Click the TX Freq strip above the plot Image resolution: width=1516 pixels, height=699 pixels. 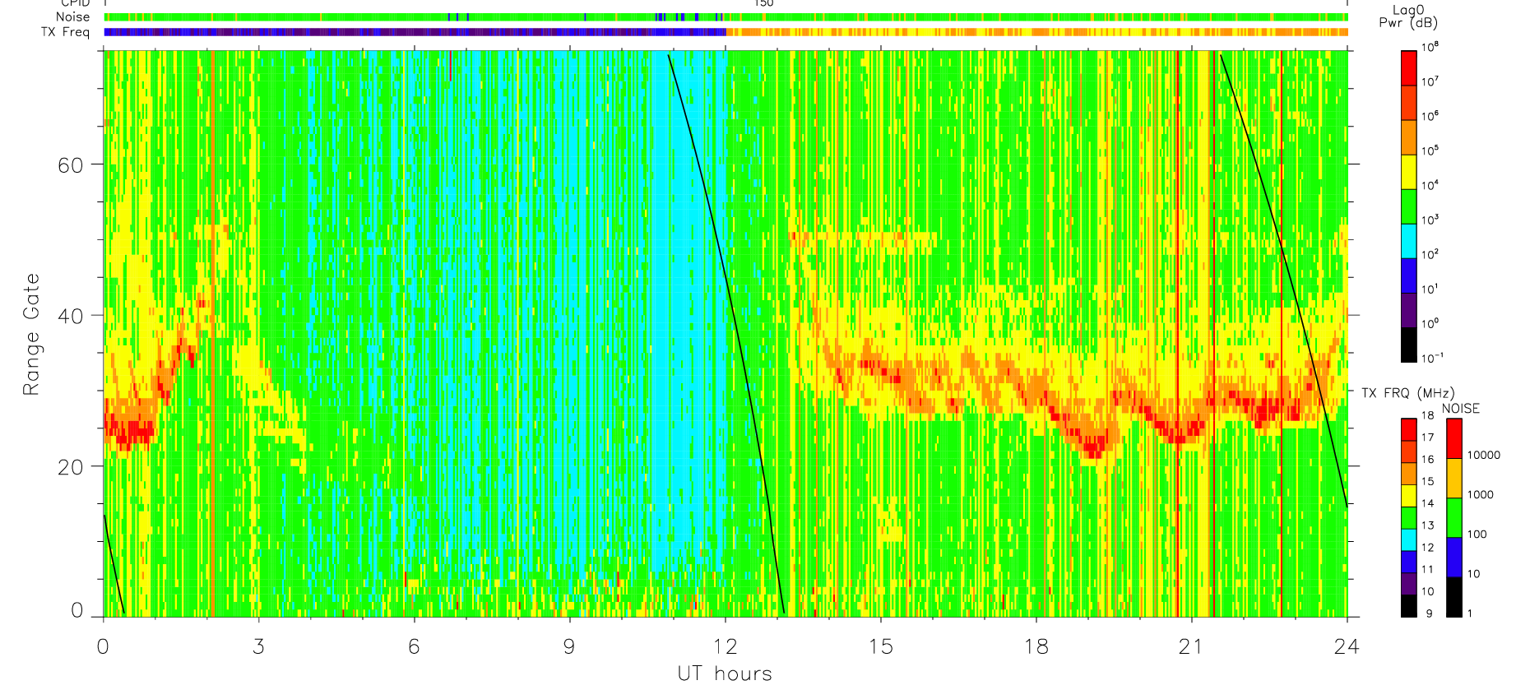tap(726, 32)
